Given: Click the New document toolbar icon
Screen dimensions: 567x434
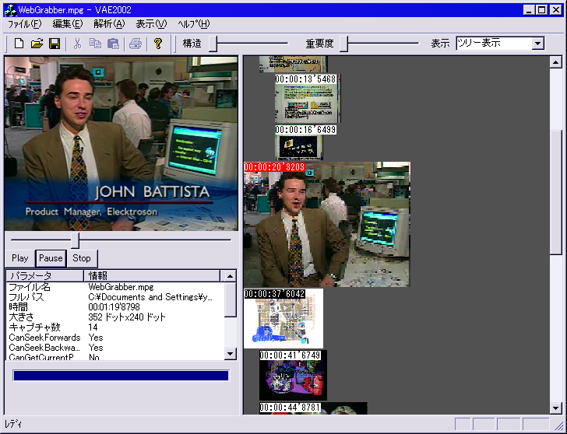Looking at the screenshot, I should 19,44.
